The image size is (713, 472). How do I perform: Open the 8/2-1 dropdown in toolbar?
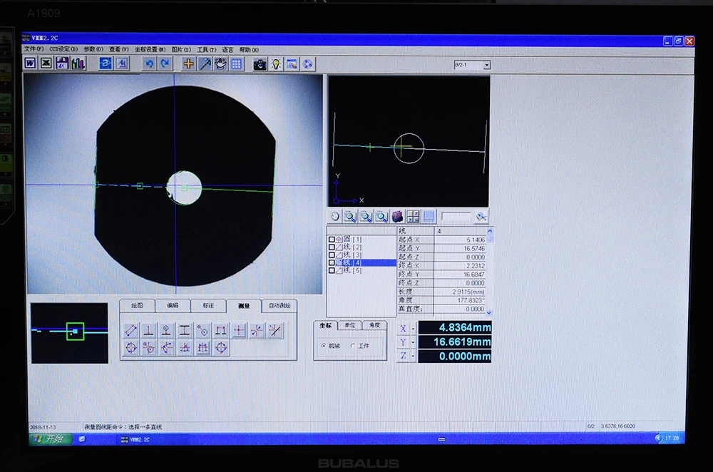coord(486,65)
